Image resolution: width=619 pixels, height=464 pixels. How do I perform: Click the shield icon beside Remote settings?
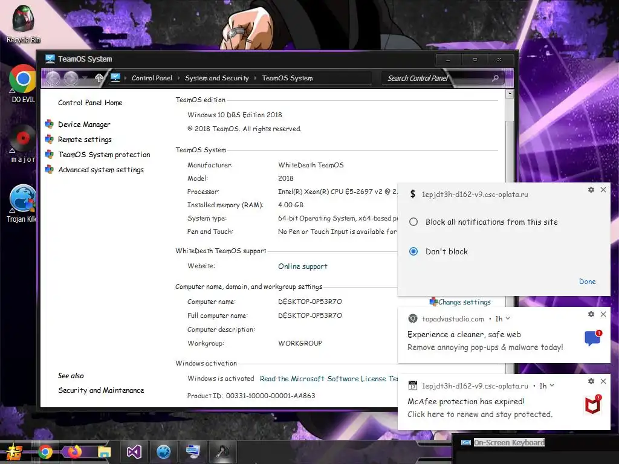50,140
